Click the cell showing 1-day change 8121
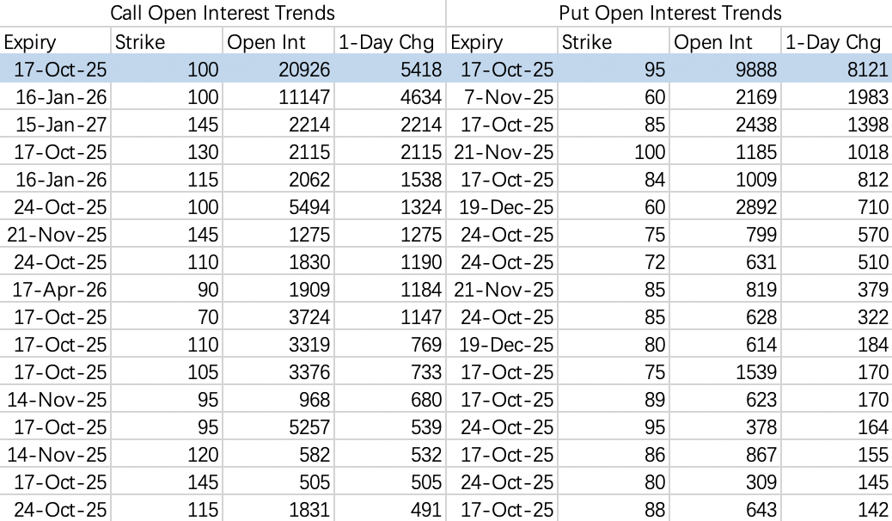892x521 pixels. point(864,70)
